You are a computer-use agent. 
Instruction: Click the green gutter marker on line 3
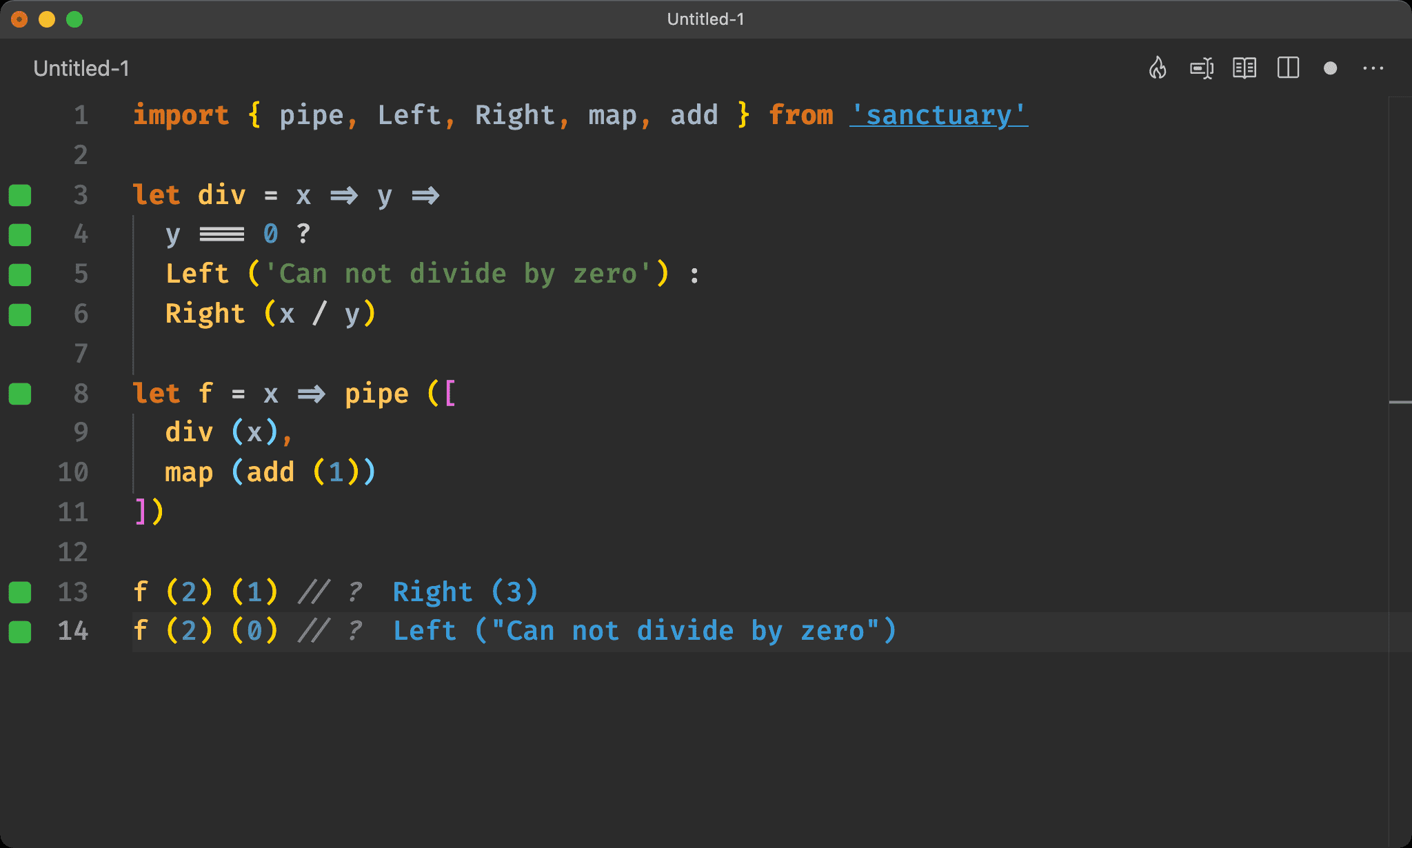[x=20, y=195]
